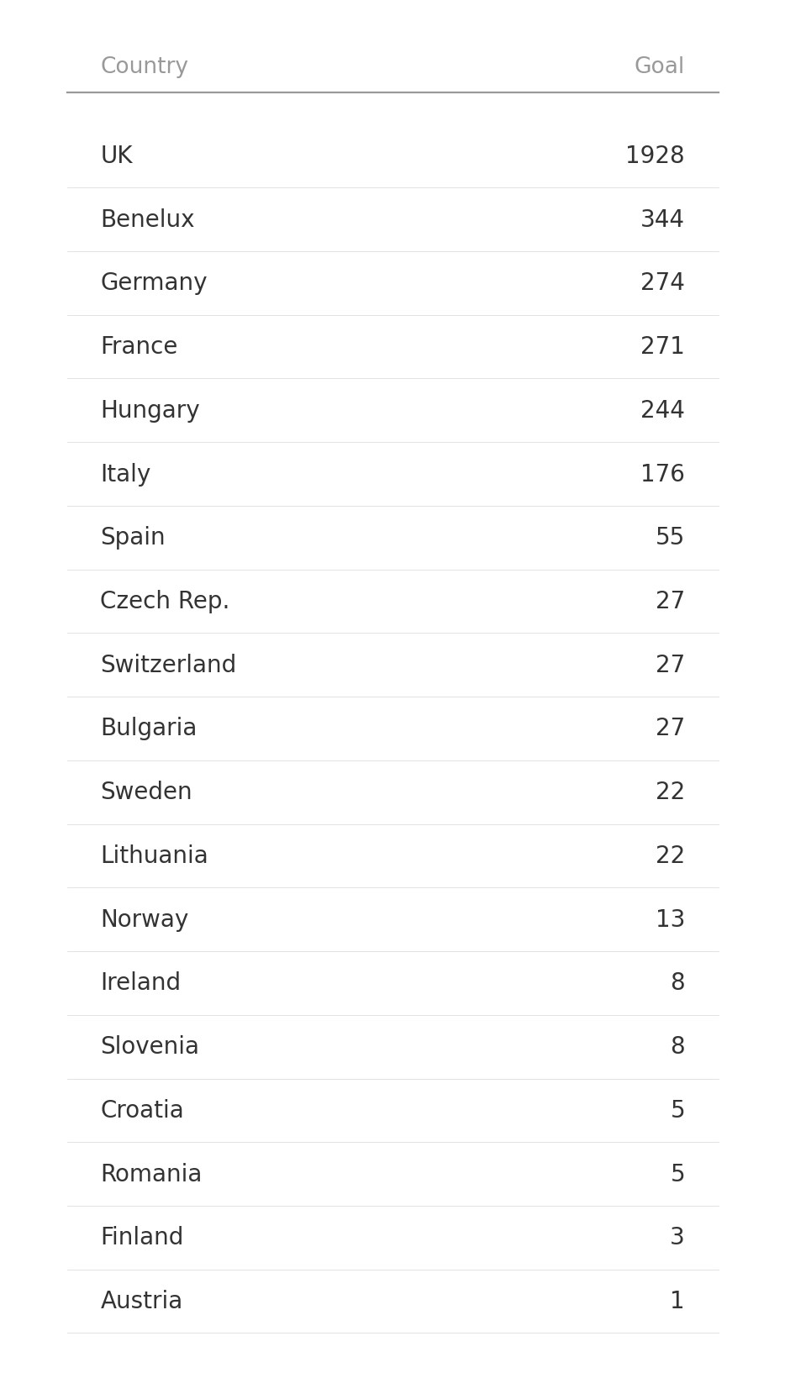
Task: Select Austria at the table bottom
Action: 141,1302
